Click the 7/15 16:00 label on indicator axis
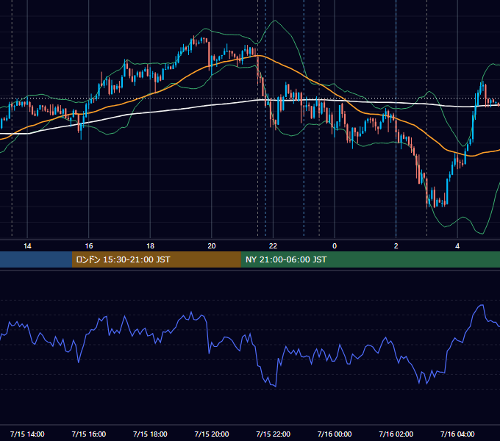 [x=89, y=434]
